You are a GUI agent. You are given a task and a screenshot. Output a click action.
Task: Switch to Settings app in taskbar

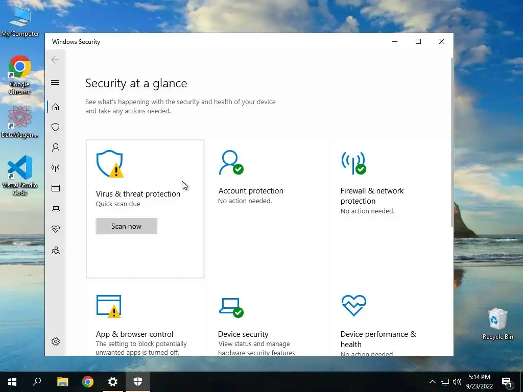click(x=113, y=382)
